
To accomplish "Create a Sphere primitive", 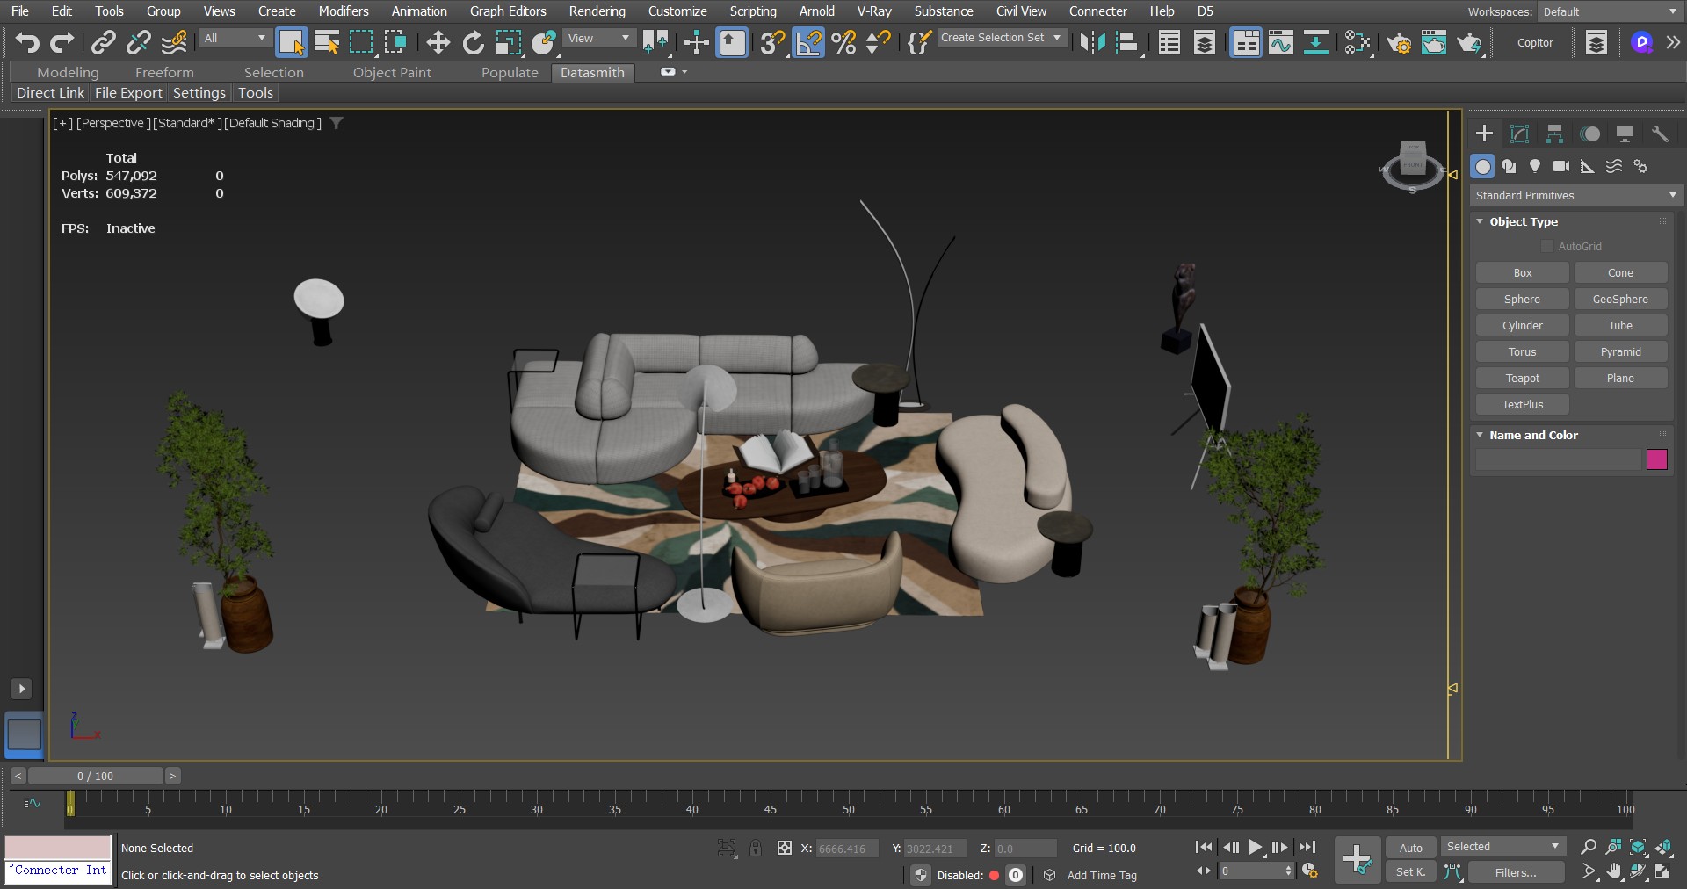I will click(x=1523, y=300).
